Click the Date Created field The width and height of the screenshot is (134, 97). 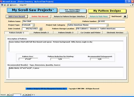click(x=30, y=29)
